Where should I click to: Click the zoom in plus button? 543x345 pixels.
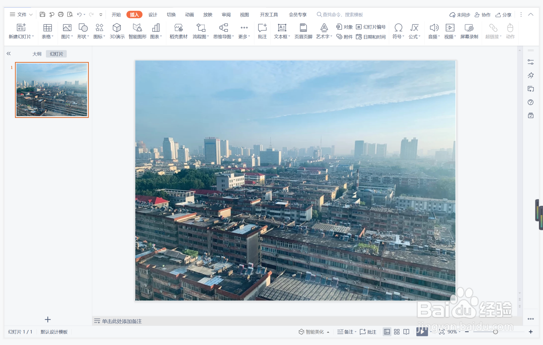coord(531,332)
